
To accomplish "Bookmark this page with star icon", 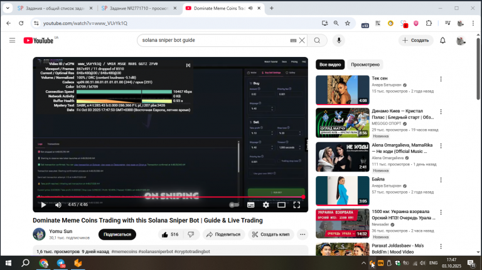I will [347, 23].
